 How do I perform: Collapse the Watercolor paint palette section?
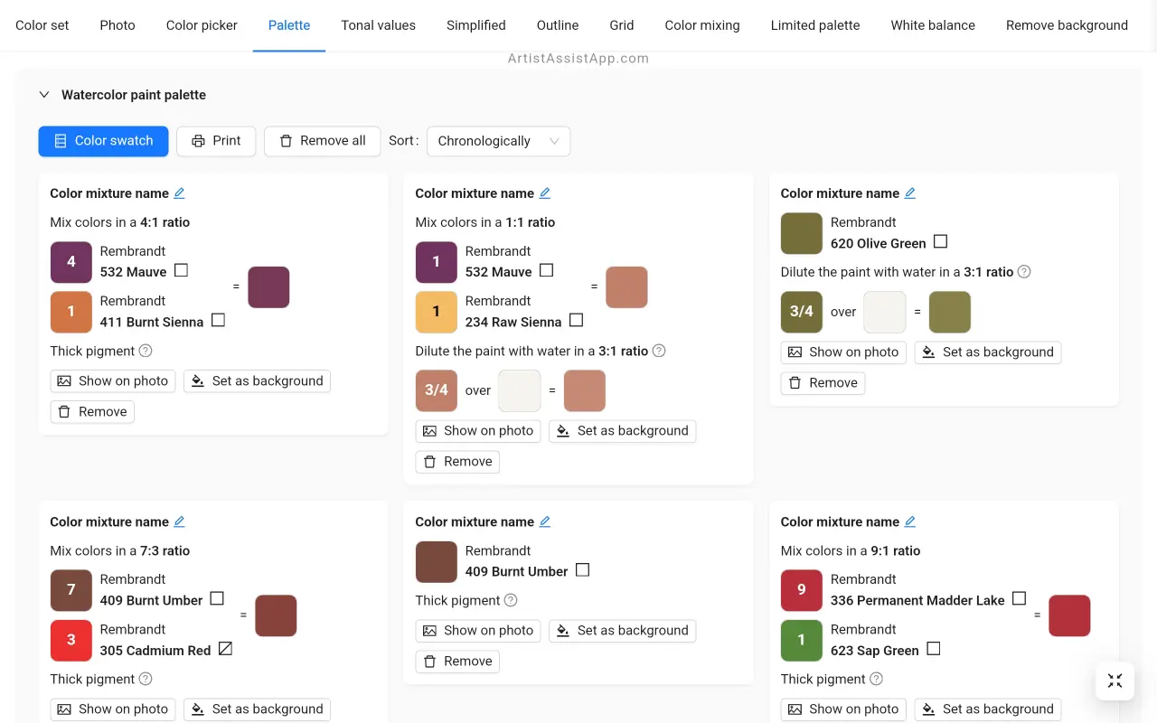pyautogui.click(x=44, y=95)
